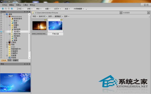151x94 pixels.
Task: Open the 帮助 menu
Action: (x=32, y=5)
